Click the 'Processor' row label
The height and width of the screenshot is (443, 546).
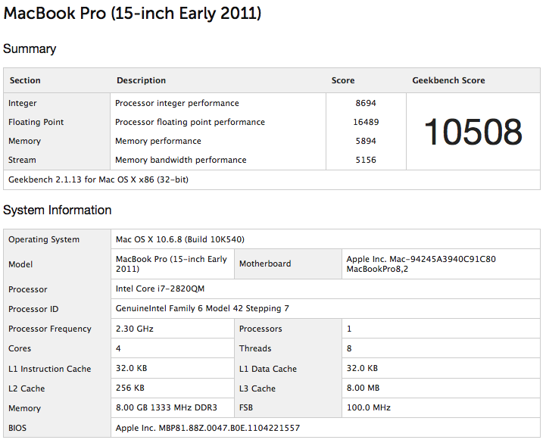click(x=28, y=289)
